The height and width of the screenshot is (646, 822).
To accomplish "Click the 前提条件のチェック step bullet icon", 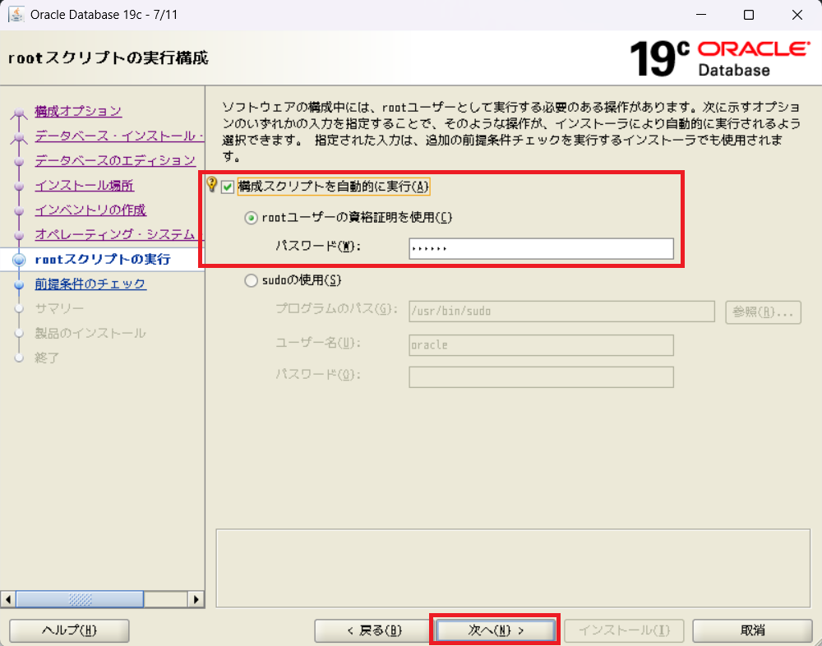I will [18, 284].
